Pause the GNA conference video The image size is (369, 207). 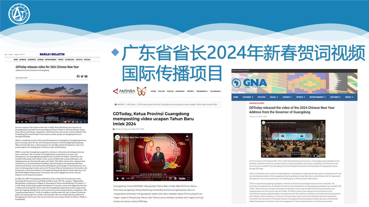pyautogui.click(x=264, y=156)
